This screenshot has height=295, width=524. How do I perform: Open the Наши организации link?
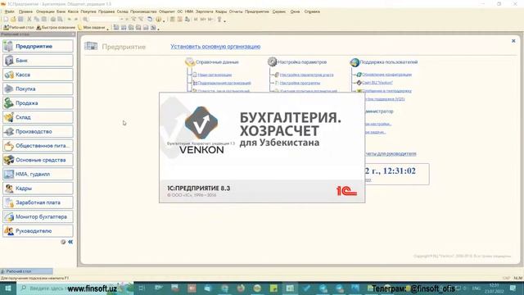pyautogui.click(x=215, y=75)
